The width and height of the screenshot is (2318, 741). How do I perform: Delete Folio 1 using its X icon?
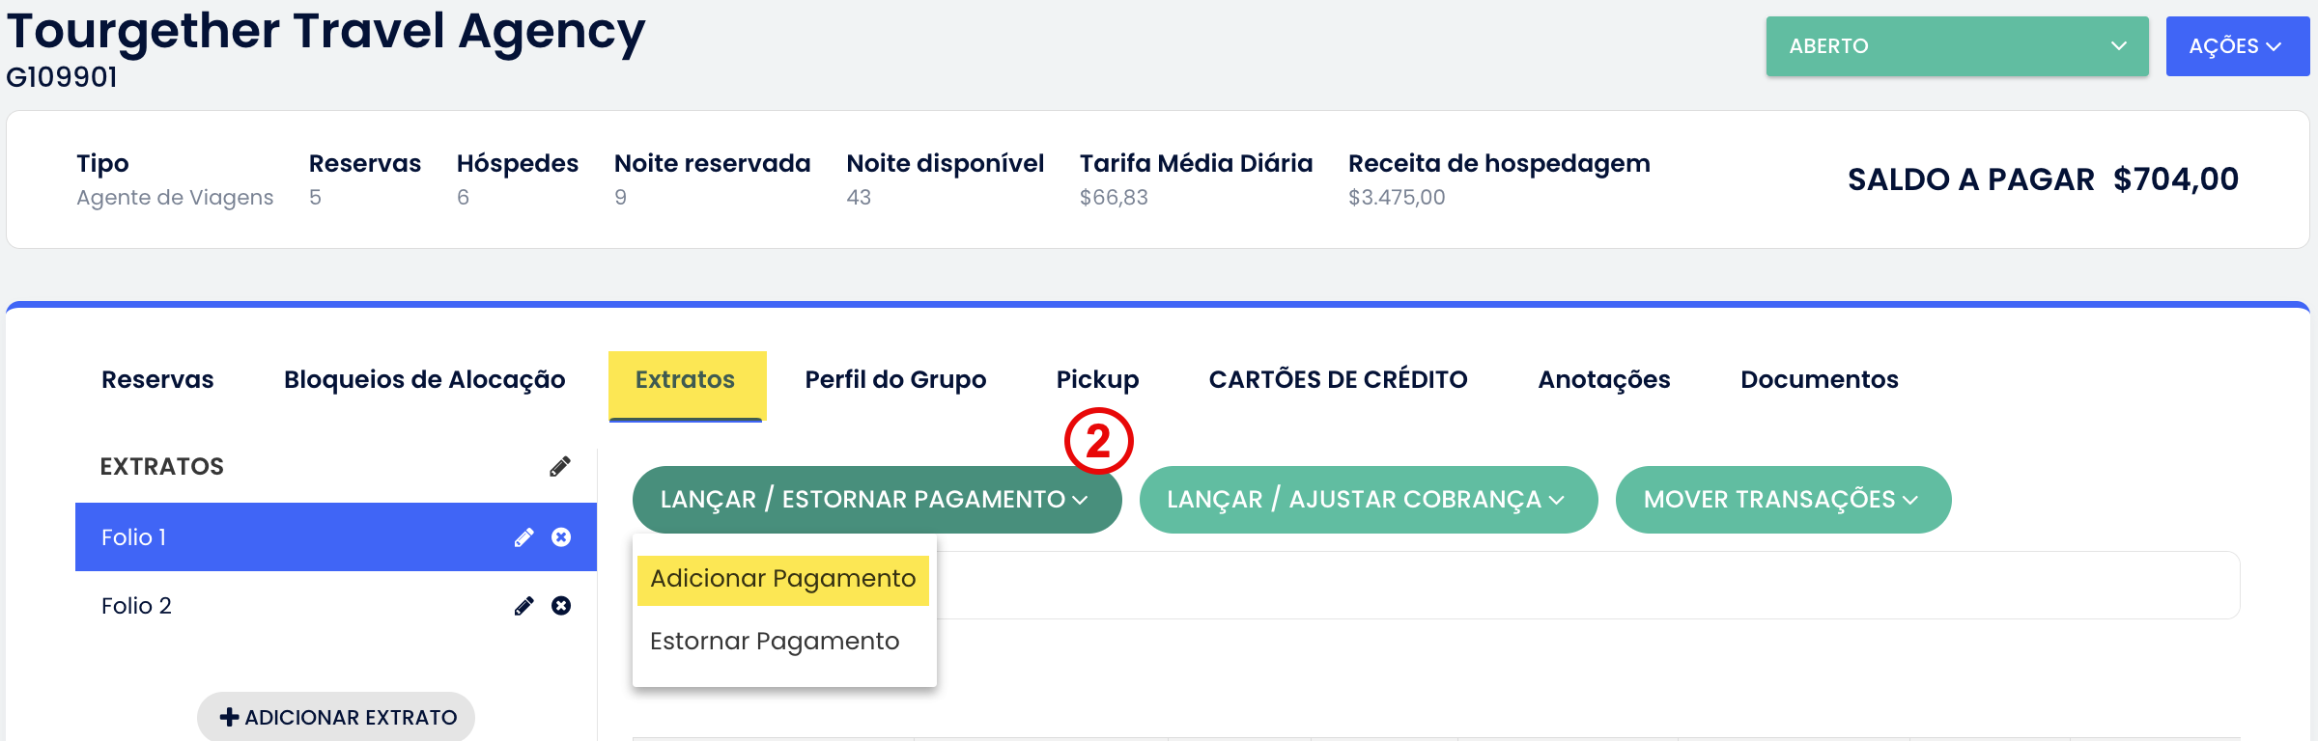[561, 537]
